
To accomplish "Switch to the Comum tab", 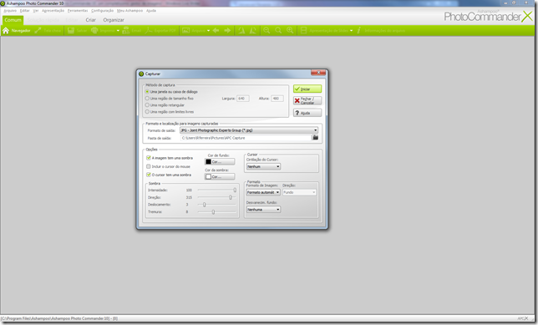I will (13, 20).
